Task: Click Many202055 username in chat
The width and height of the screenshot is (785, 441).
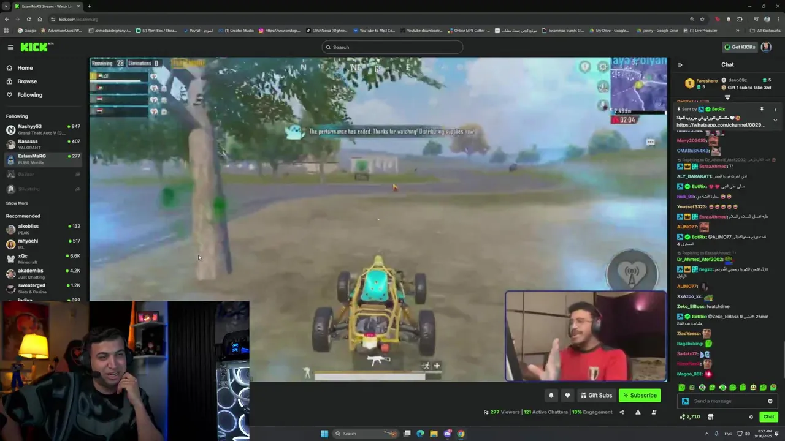Action: coord(692,141)
